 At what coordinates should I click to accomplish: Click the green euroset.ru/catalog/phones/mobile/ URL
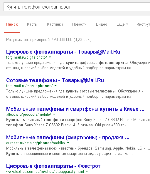pyautogui.click(x=36, y=143)
